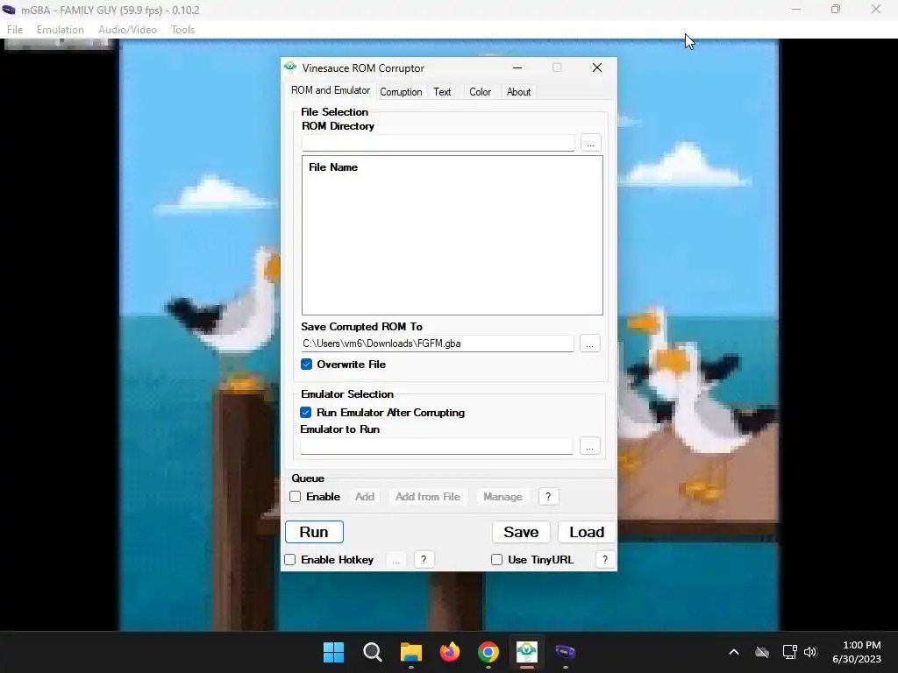The width and height of the screenshot is (898, 673).
Task: Click ROM Directory input field
Action: point(438,143)
